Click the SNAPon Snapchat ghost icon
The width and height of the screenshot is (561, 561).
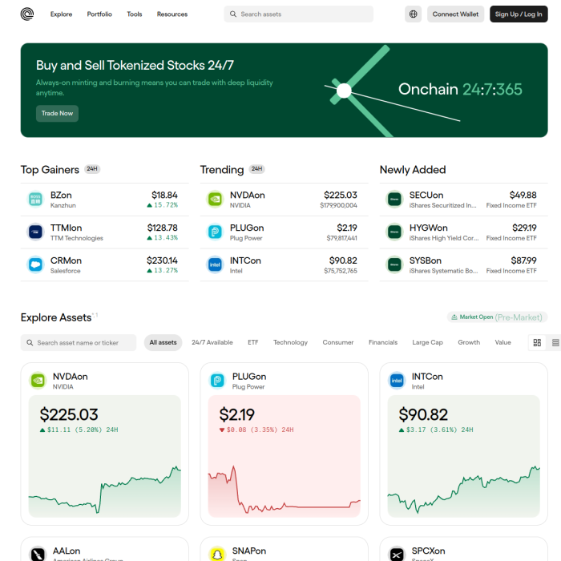tap(217, 555)
